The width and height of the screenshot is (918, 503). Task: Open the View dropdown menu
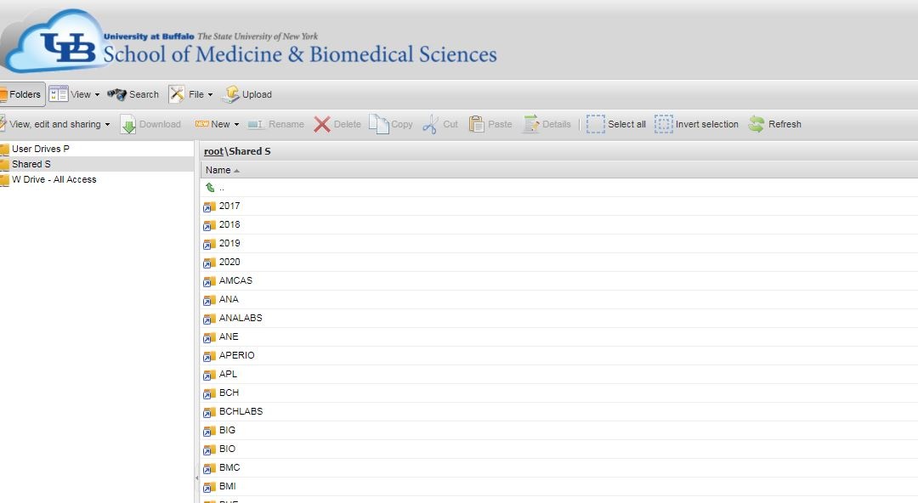pos(74,94)
